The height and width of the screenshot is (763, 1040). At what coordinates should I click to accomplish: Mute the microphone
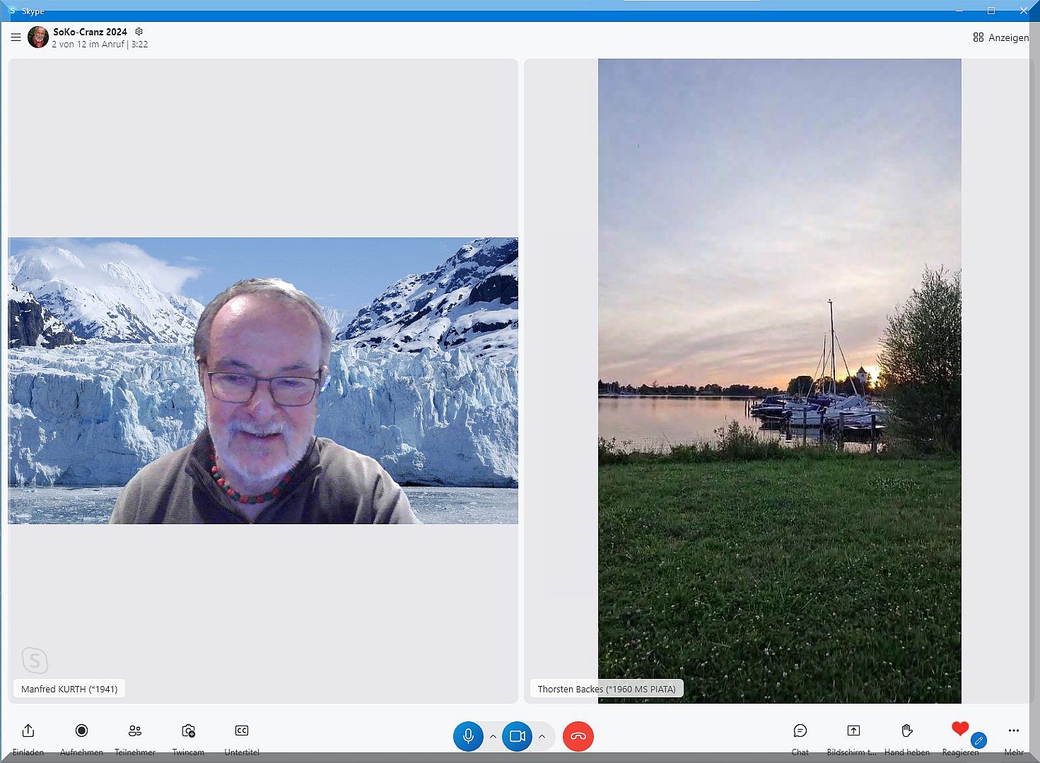click(468, 736)
